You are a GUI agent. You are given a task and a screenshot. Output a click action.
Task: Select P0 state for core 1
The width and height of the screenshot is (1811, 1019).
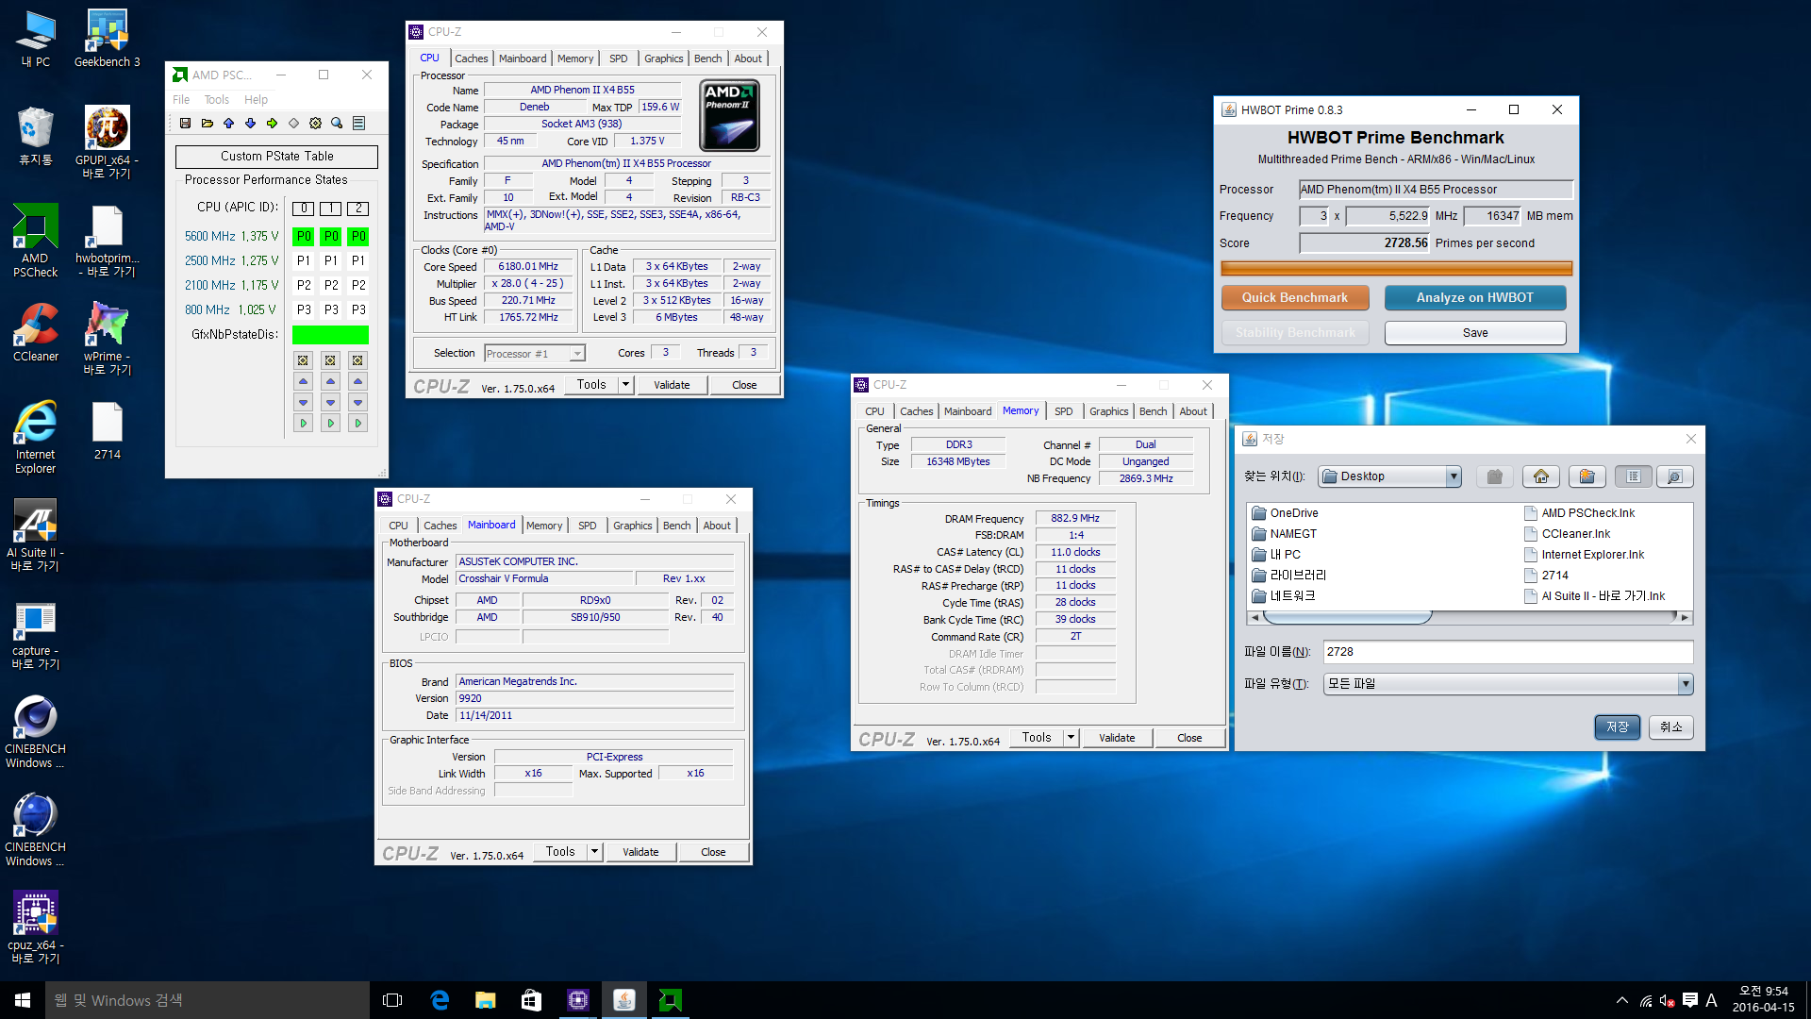tap(330, 236)
